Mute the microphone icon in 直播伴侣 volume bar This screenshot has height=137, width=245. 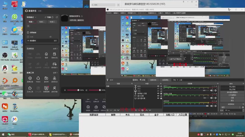pos(65,90)
